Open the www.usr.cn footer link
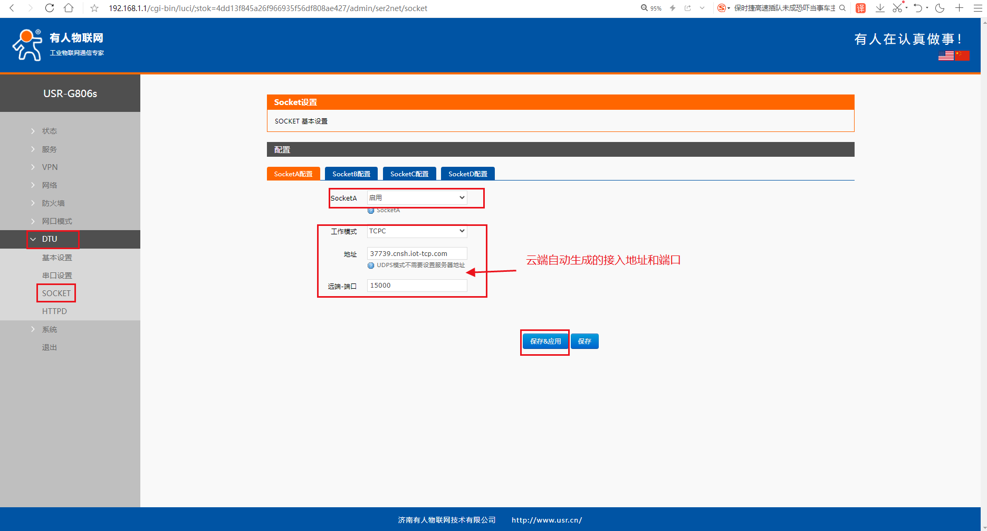The height and width of the screenshot is (531, 987). (547, 520)
